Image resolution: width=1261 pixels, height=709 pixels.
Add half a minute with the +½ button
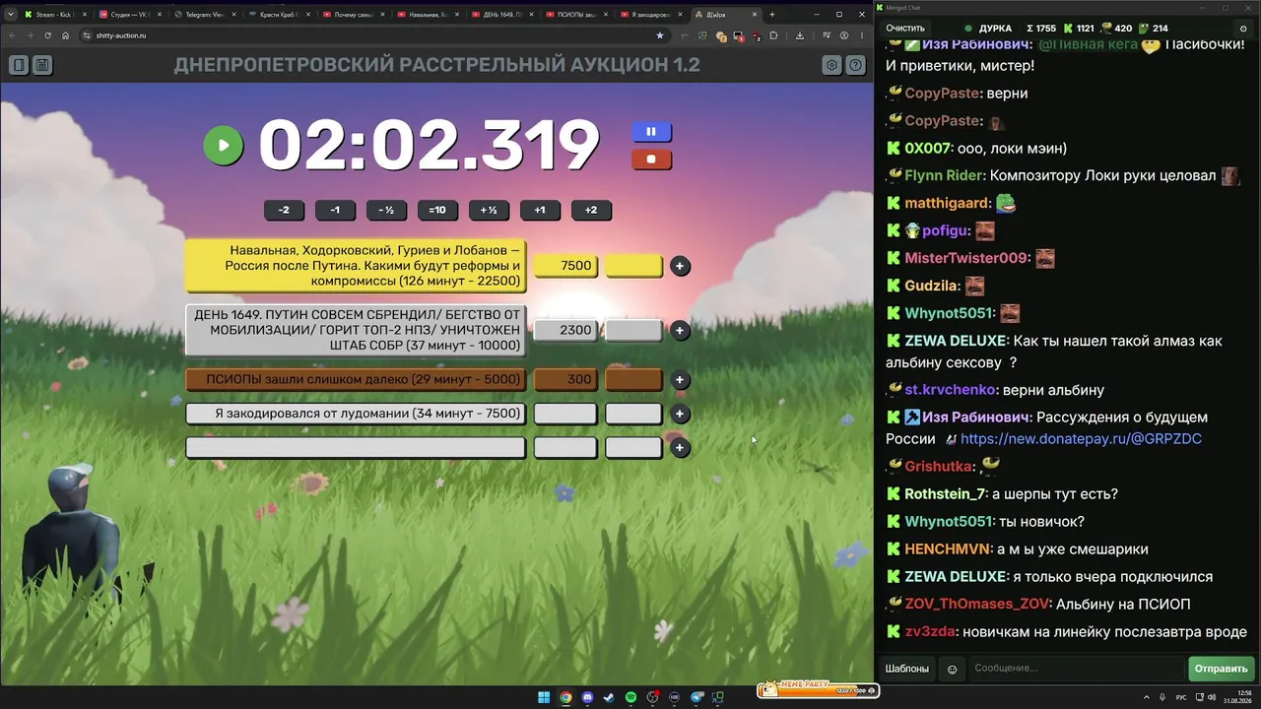489,210
